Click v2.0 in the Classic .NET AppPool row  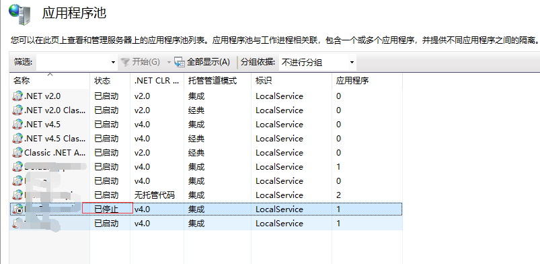143,153
